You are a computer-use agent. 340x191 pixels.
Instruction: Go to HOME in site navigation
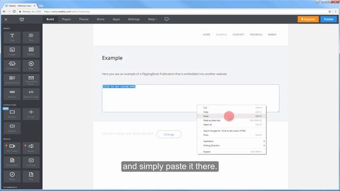207,34
